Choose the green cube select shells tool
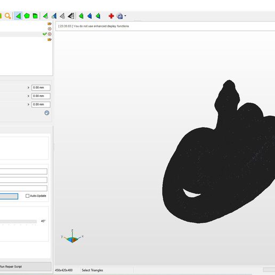Screen dimensions: 275x275 (35, 16)
